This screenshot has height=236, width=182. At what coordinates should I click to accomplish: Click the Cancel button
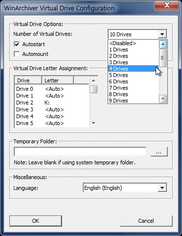(x=146, y=221)
